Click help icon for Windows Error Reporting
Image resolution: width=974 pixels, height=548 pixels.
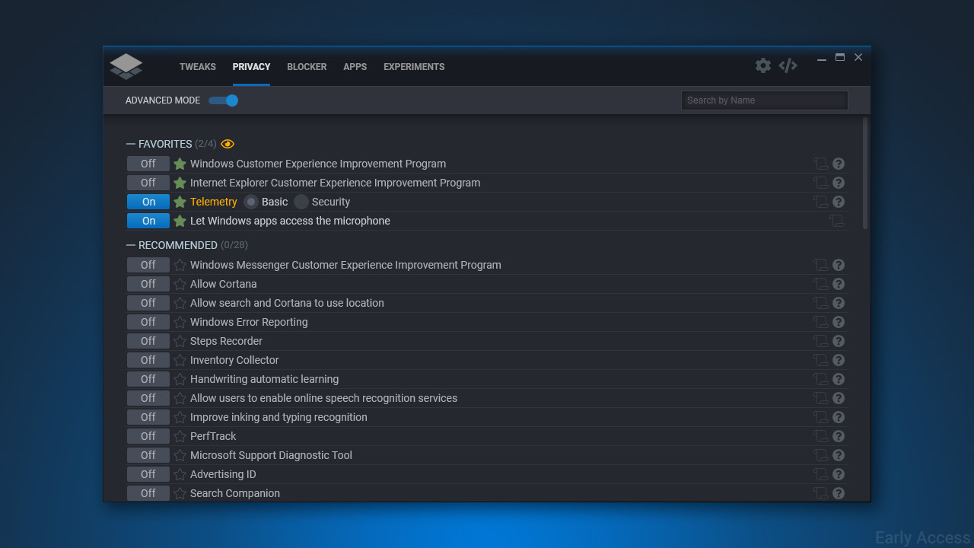(839, 322)
